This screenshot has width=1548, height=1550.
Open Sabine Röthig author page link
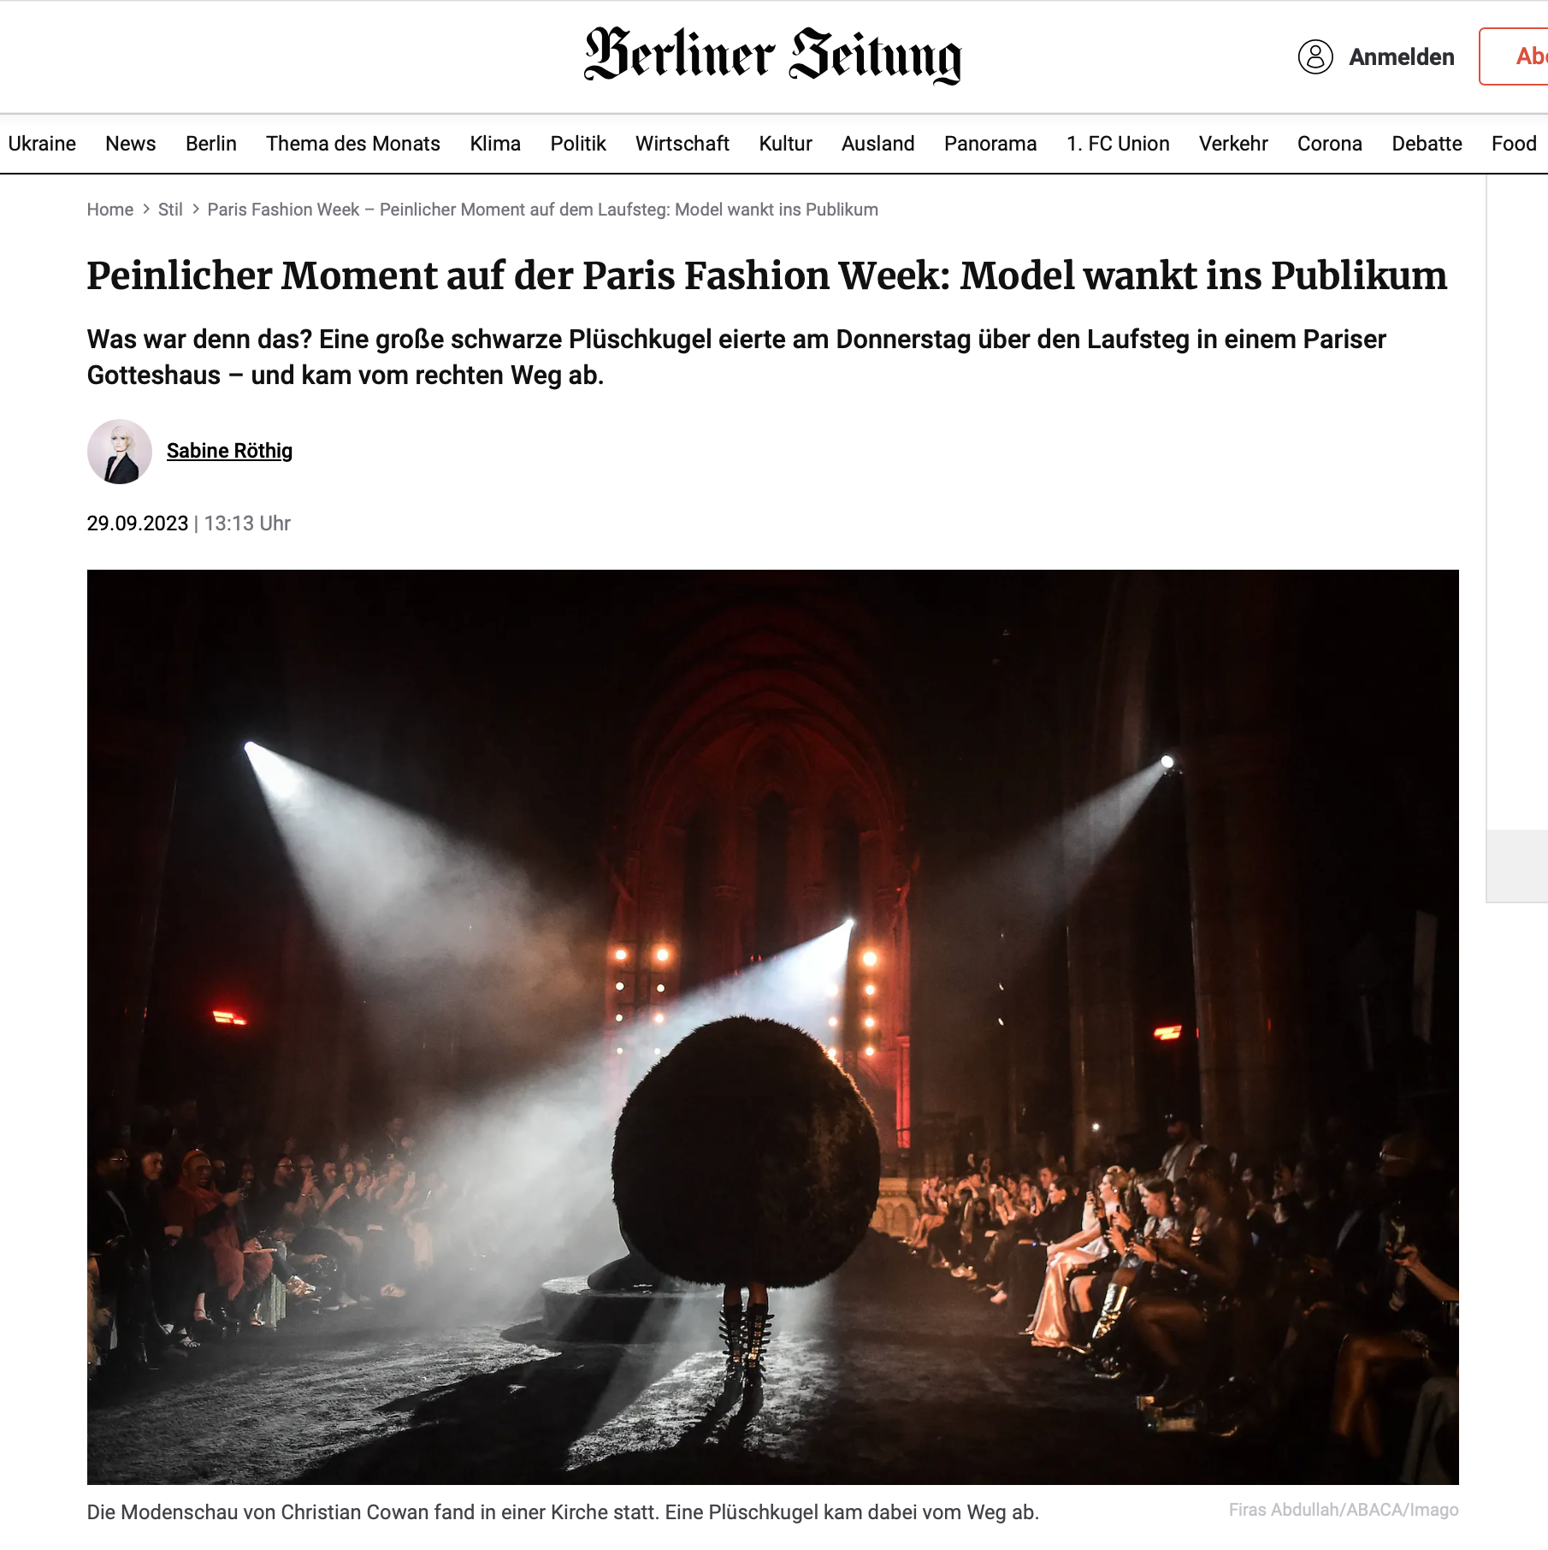(229, 451)
